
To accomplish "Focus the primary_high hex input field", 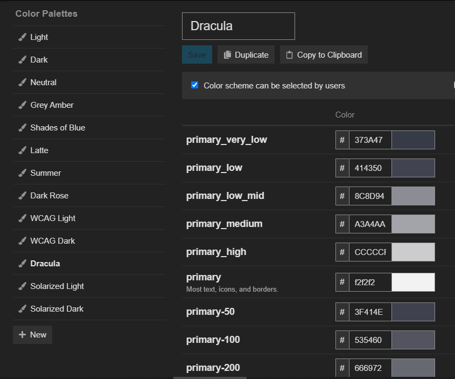I will tap(370, 252).
